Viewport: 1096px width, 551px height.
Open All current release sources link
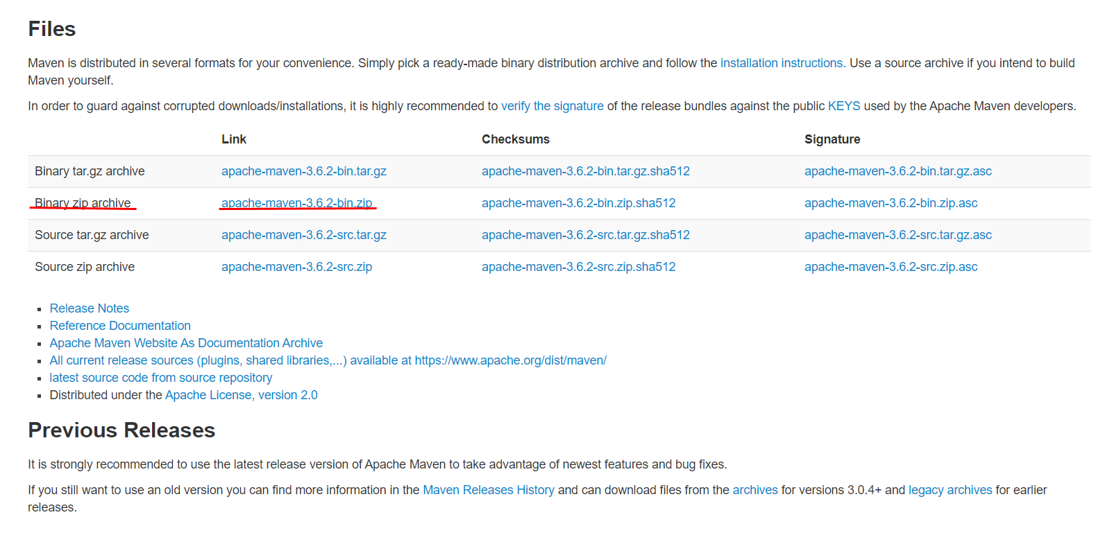click(x=328, y=360)
